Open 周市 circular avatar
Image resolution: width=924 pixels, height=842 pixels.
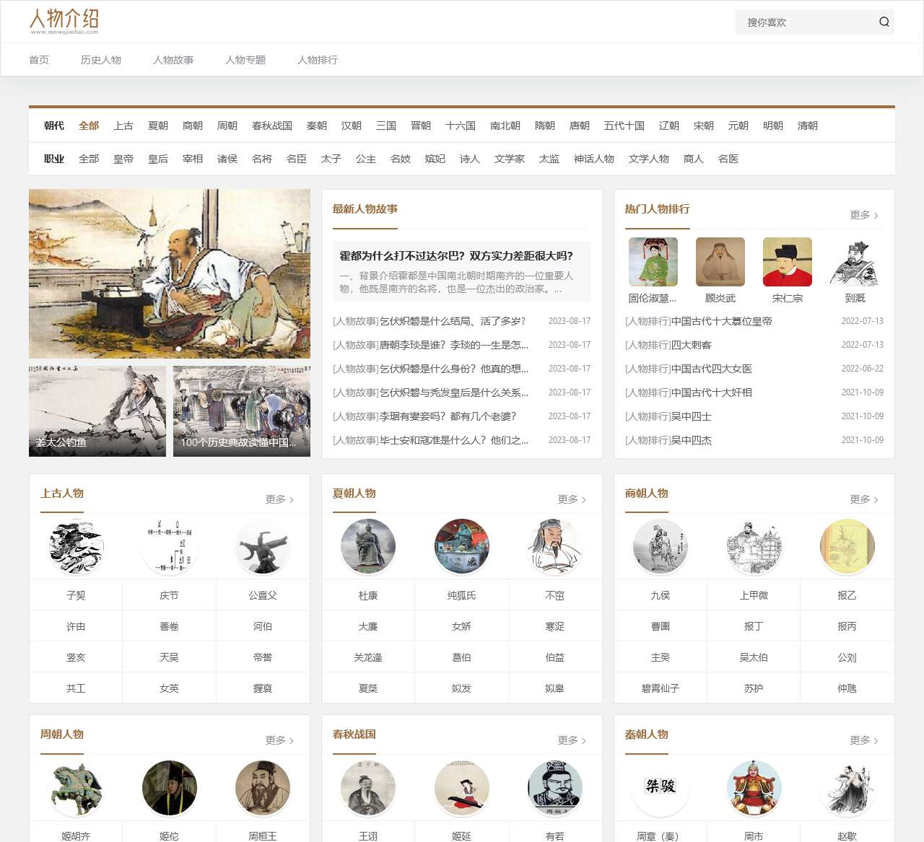pyautogui.click(x=754, y=788)
